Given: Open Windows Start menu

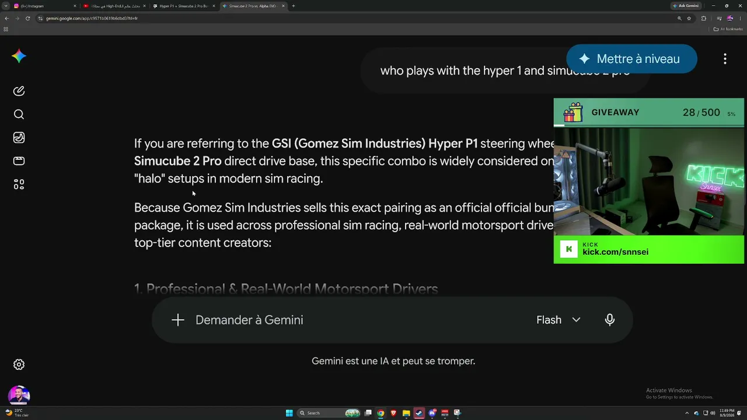Looking at the screenshot, I should 289,413.
